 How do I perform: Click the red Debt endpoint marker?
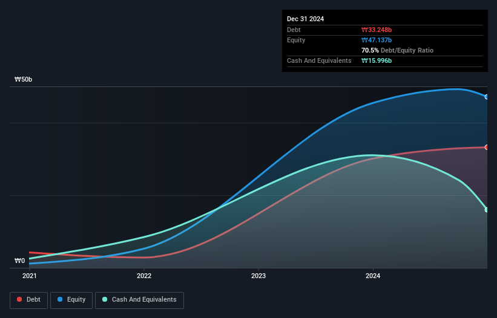pyautogui.click(x=487, y=148)
